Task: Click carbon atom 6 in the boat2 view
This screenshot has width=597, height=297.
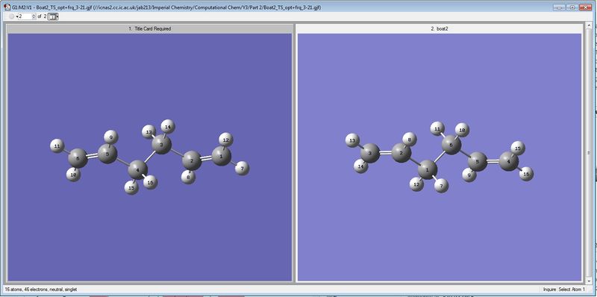Action: click(451, 145)
